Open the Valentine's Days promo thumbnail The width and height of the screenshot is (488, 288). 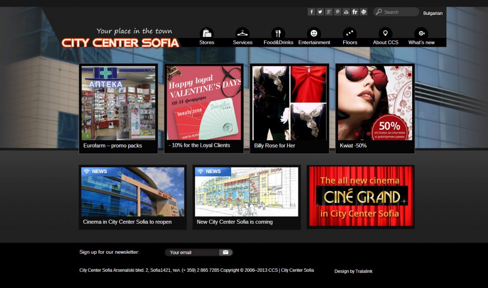pos(204,103)
